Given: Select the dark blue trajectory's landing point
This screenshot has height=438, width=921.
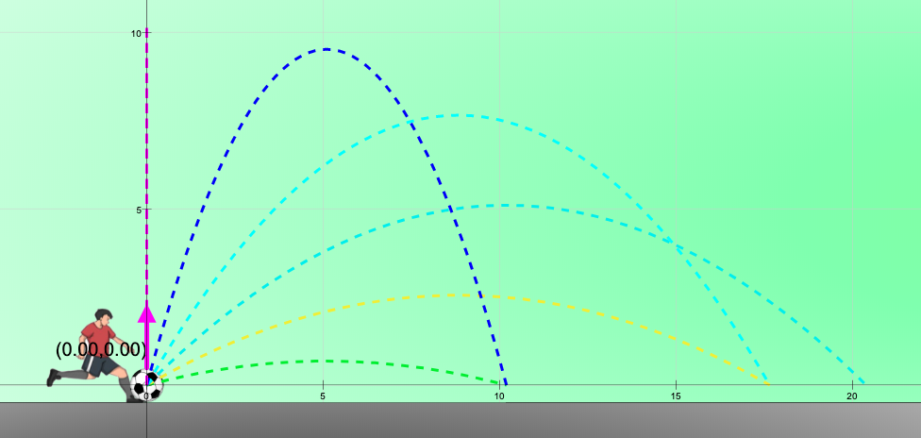Looking at the screenshot, I should [x=506, y=384].
